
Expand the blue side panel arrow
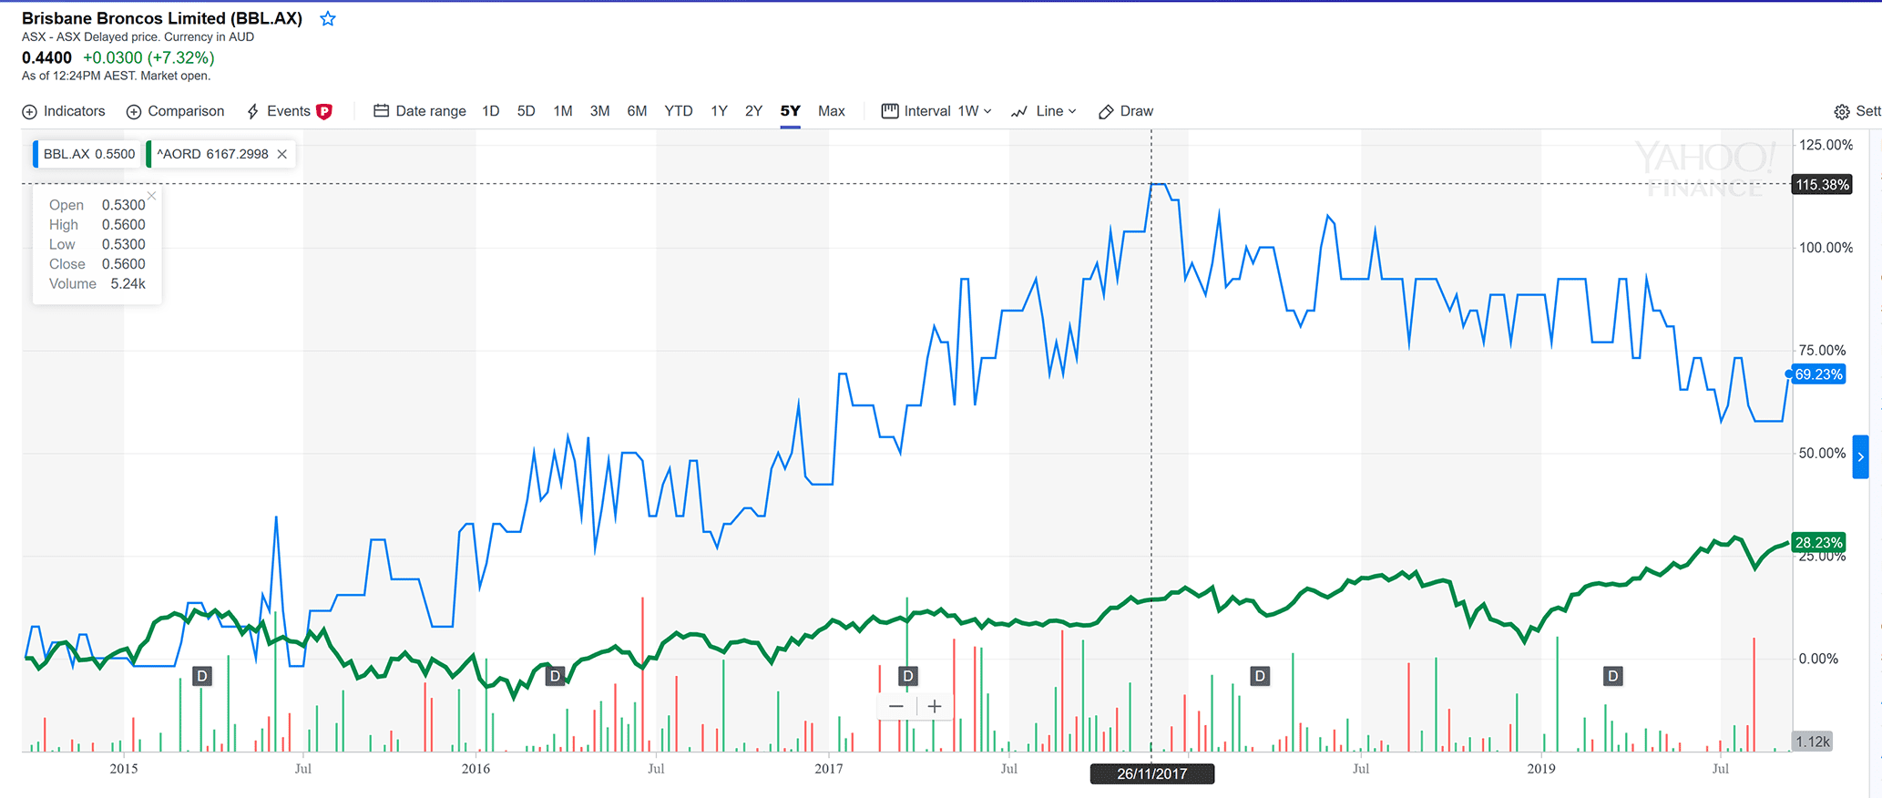1861,456
